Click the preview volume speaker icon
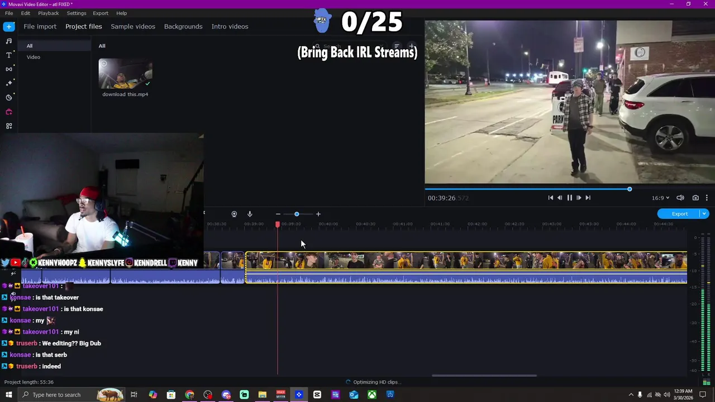This screenshot has width=715, height=402. pyautogui.click(x=680, y=198)
